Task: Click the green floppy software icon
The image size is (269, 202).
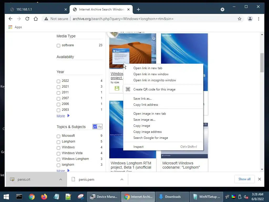Action: coord(117,88)
